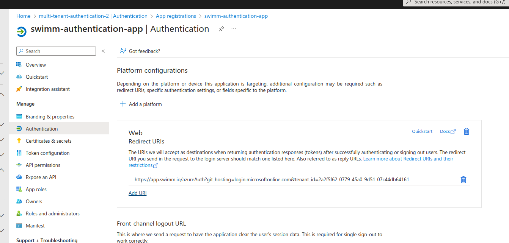Image resolution: width=509 pixels, height=243 pixels.
Task: Click the plus icon beside Add a platform
Action: [x=123, y=104]
